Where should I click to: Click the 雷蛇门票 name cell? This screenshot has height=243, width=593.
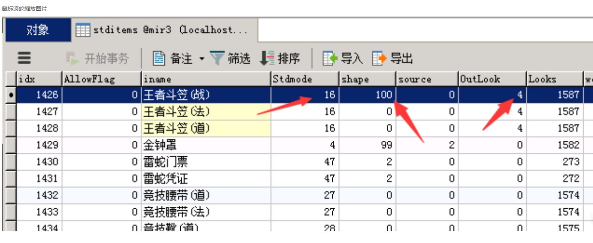(x=206, y=162)
